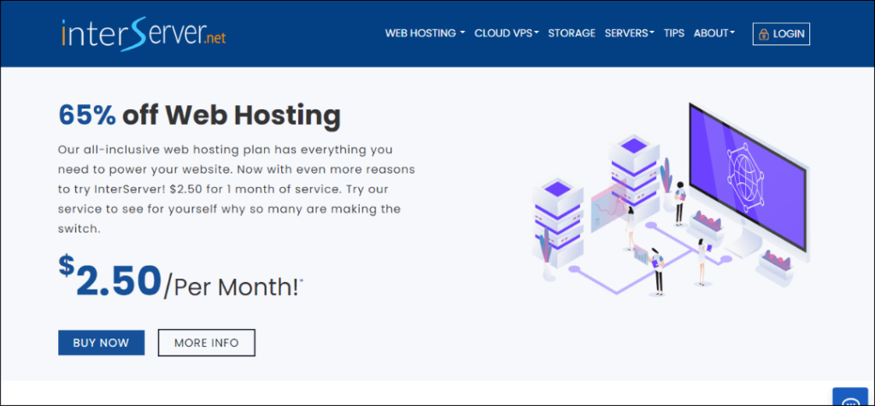Image resolution: width=875 pixels, height=406 pixels.
Task: Click the Buy Now button
Action: coord(101,343)
